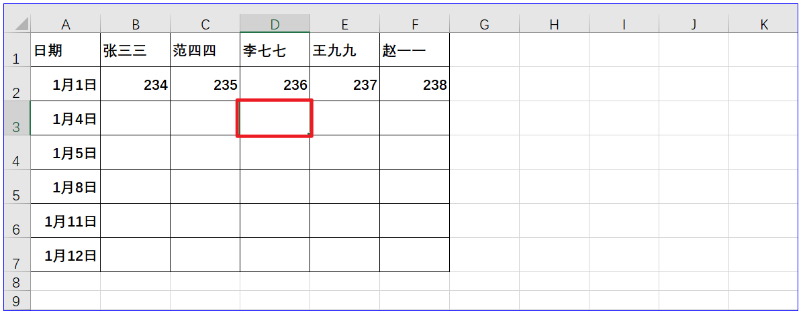This screenshot has width=805, height=313.
Task: Select column A header
Action: (65, 23)
